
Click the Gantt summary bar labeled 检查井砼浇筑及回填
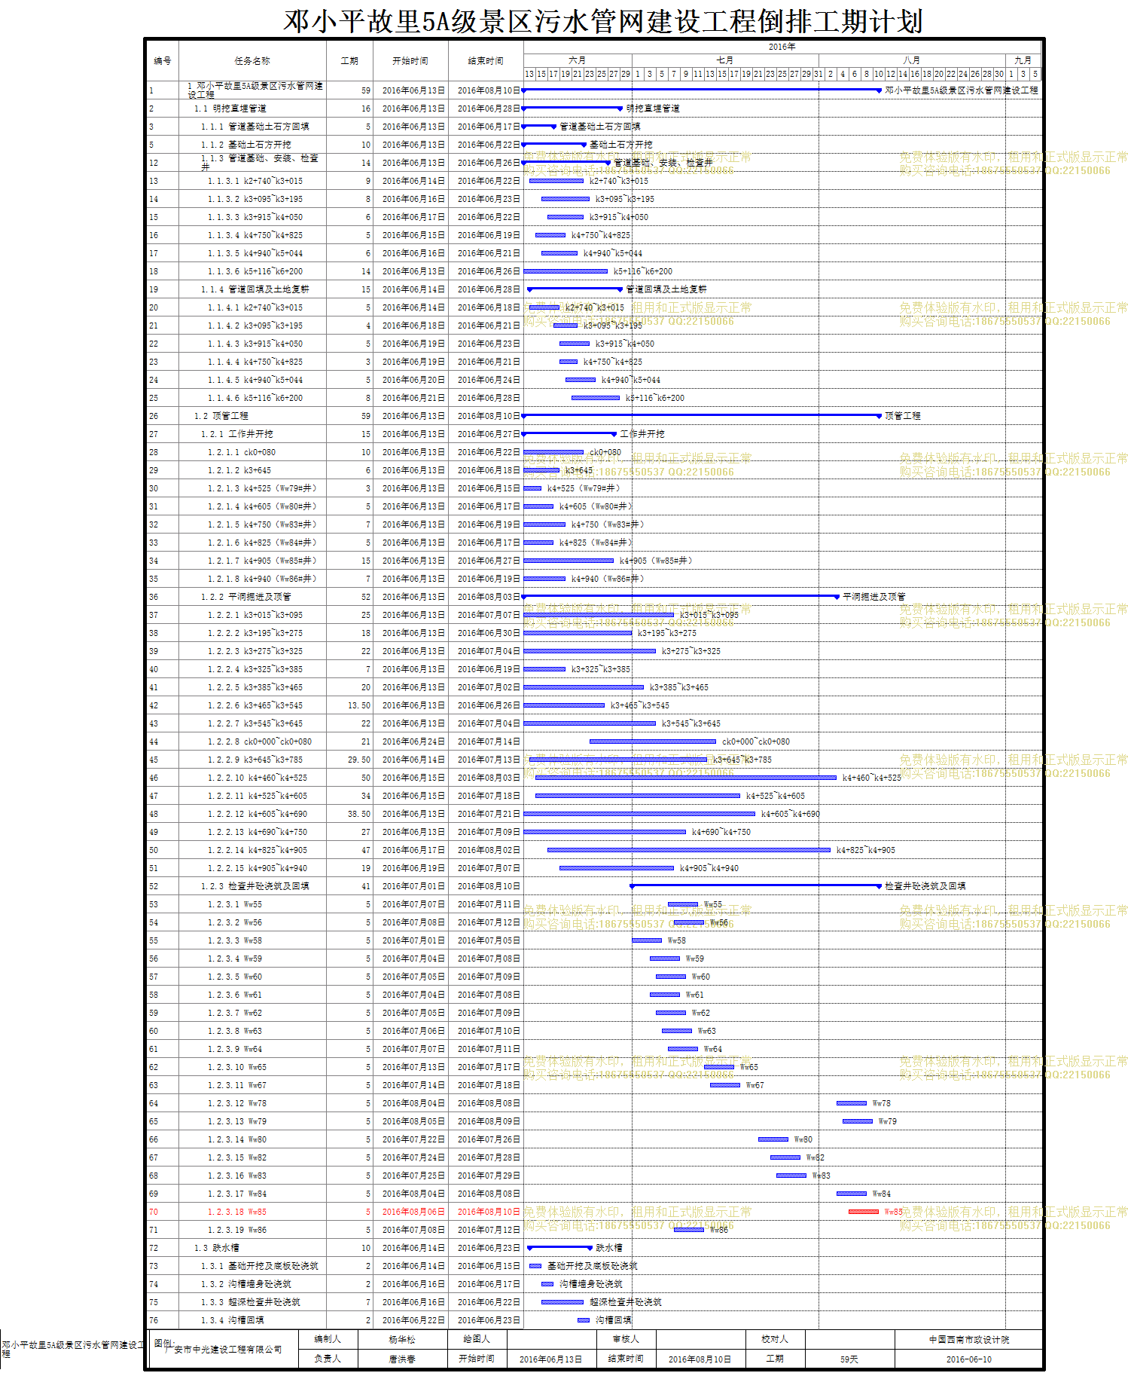756,885
